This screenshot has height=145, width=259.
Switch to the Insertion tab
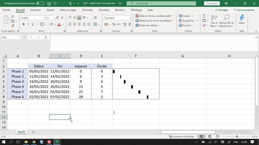pos(35,10)
